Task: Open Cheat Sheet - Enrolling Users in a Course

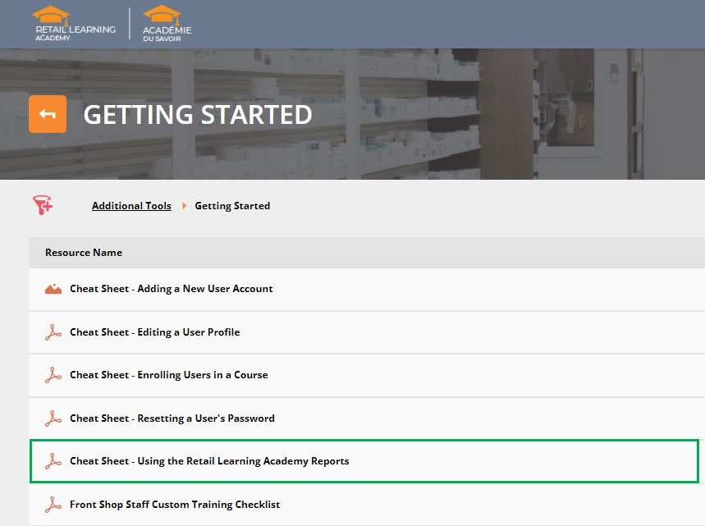Action: pyautogui.click(x=168, y=375)
